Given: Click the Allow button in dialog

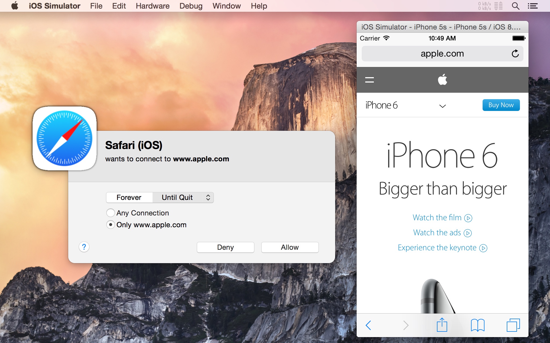Looking at the screenshot, I should [290, 247].
